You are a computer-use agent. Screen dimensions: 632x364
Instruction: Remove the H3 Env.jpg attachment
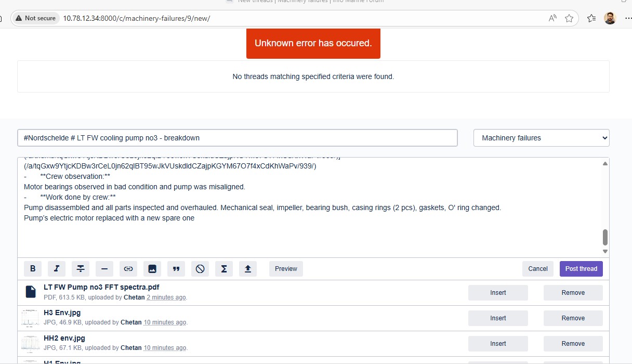(573, 318)
